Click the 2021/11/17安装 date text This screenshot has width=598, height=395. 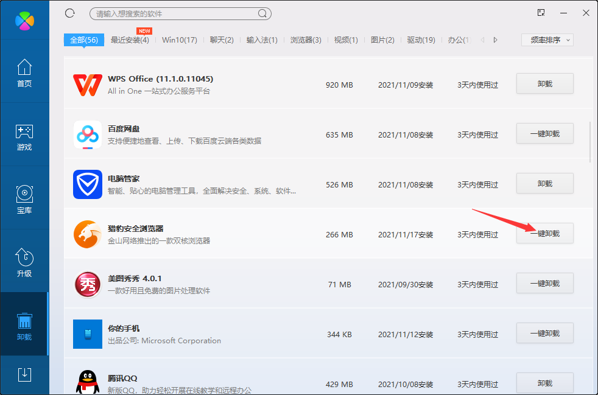[406, 235]
